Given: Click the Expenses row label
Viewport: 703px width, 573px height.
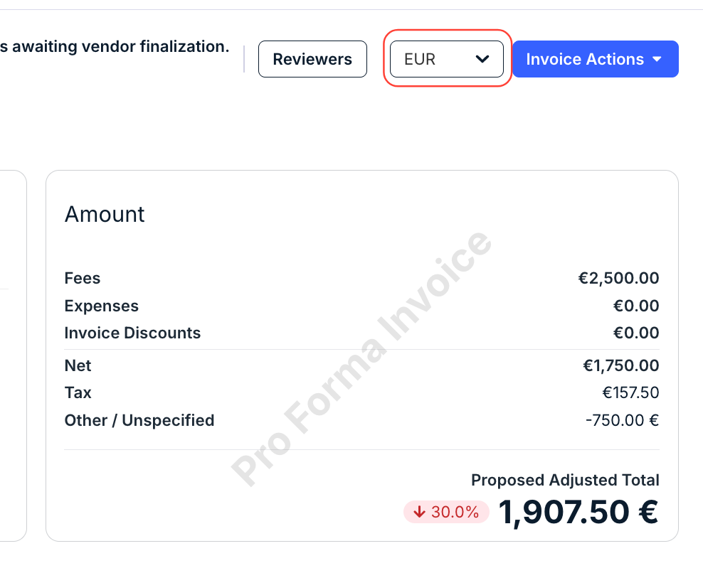Looking at the screenshot, I should (102, 306).
